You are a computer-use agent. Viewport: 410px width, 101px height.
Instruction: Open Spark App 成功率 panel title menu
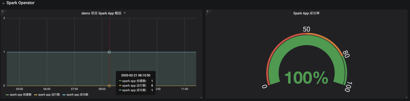pos(306,13)
